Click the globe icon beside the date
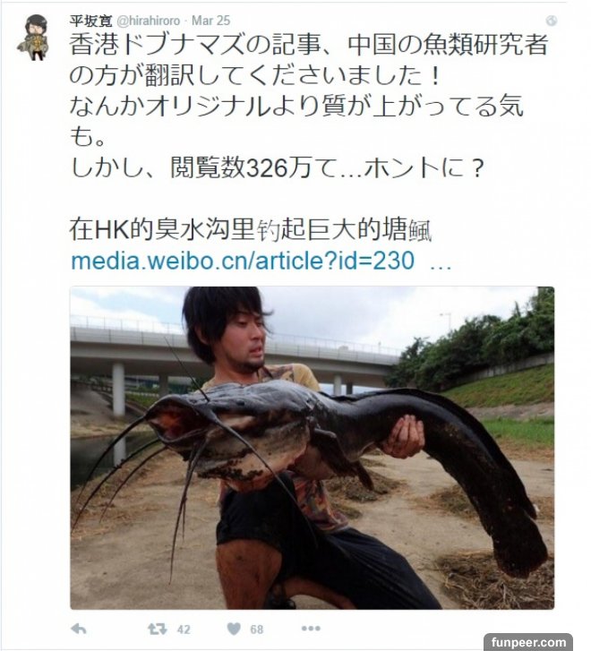591x651 pixels. click(552, 21)
